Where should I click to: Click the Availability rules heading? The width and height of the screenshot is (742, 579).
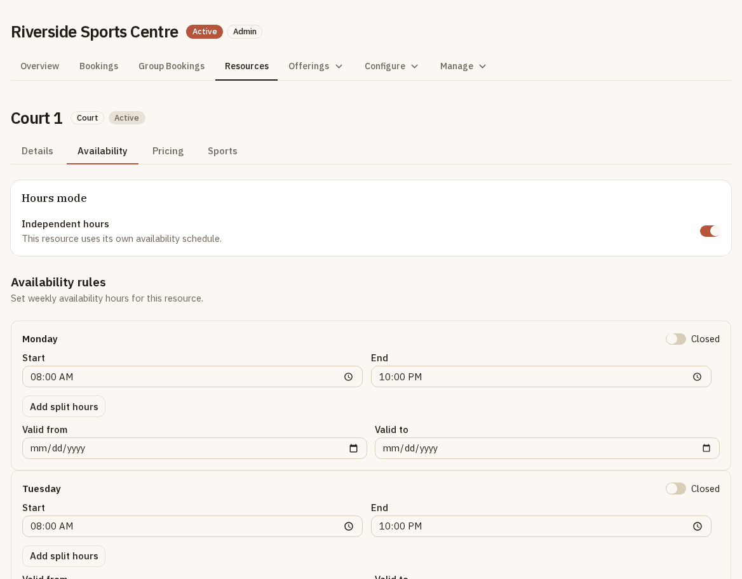58,283
